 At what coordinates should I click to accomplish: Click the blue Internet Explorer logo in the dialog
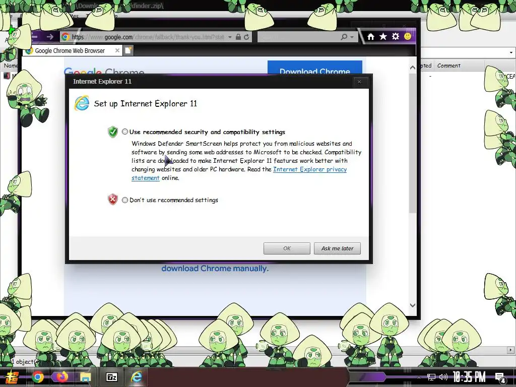click(82, 103)
